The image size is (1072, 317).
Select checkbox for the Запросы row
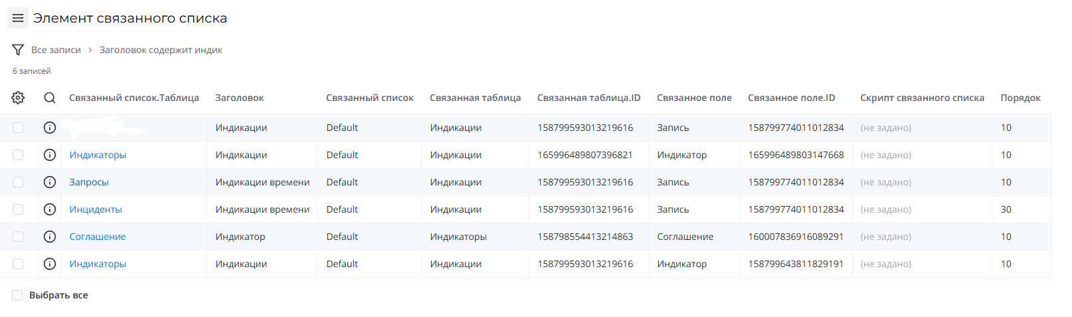click(x=18, y=182)
